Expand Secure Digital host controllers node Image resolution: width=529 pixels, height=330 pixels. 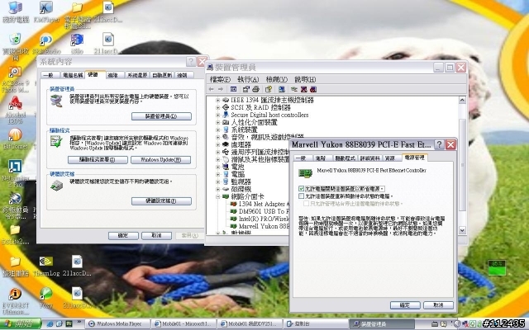(x=217, y=115)
